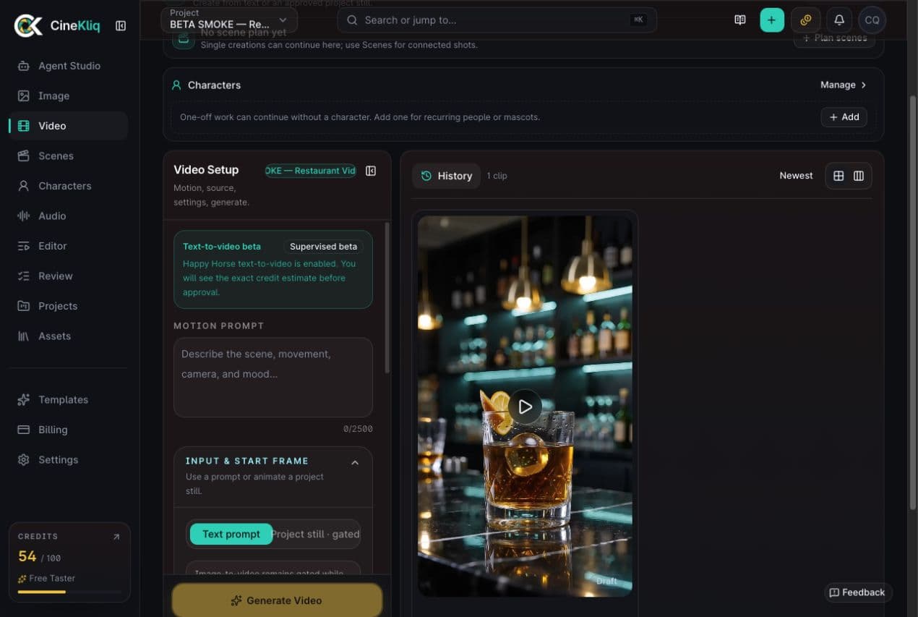
Task: Click the Characters person icon in the card header
Action: point(176,85)
